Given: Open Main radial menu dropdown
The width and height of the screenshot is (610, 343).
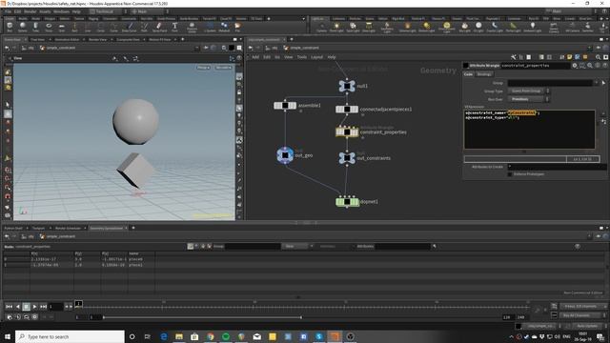Looking at the screenshot, I should pyautogui.click(x=150, y=11).
